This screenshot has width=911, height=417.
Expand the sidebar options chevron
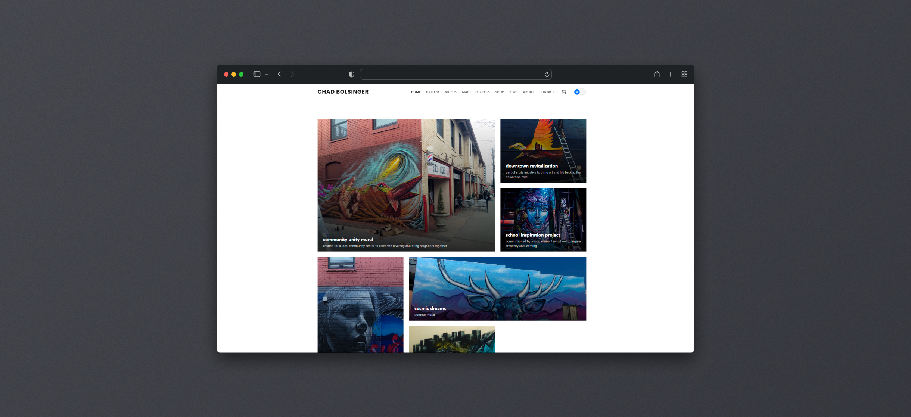click(267, 74)
